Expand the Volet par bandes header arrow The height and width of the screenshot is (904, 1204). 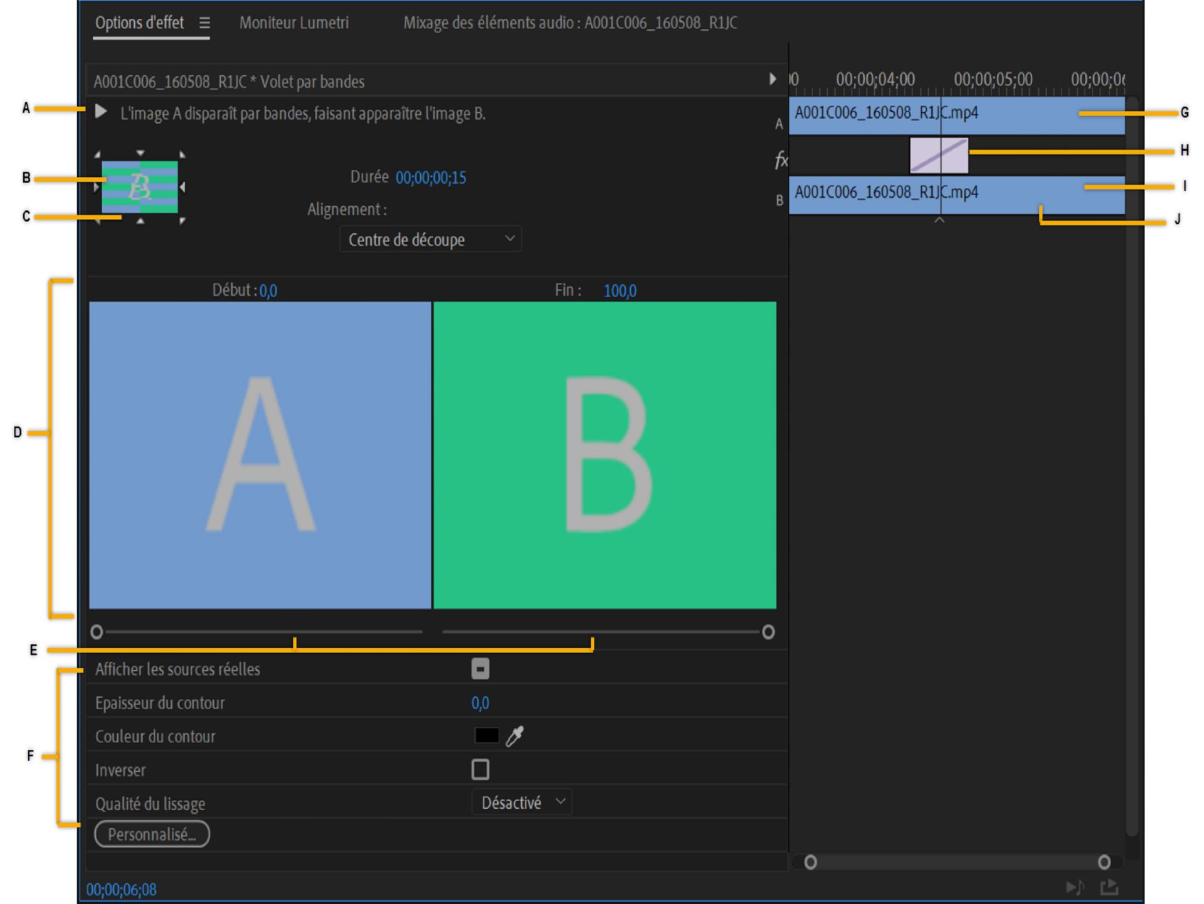[773, 80]
